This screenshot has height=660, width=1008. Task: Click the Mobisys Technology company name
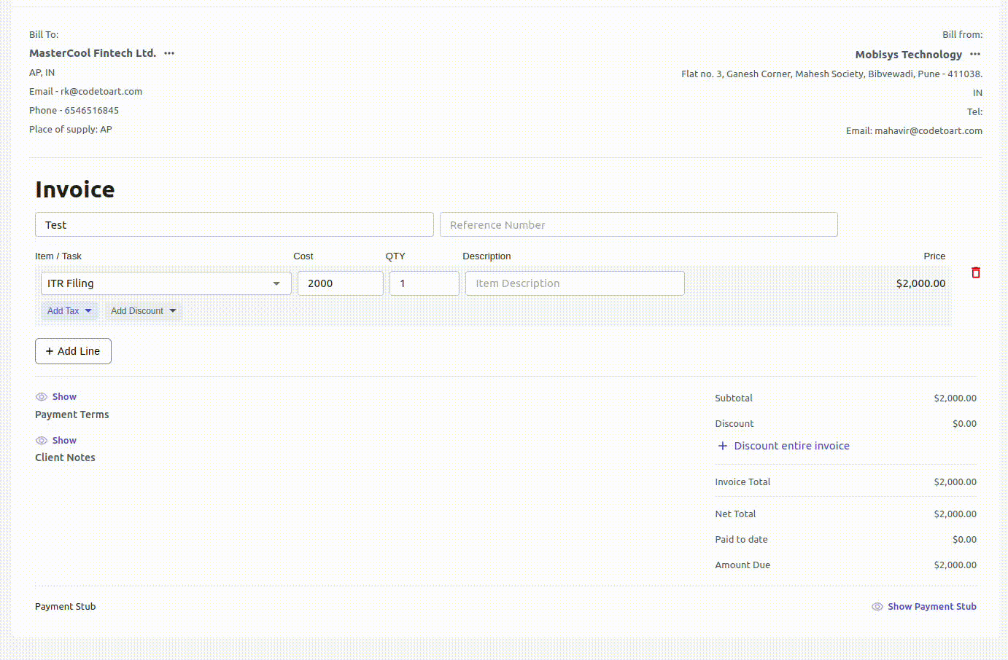click(x=909, y=55)
